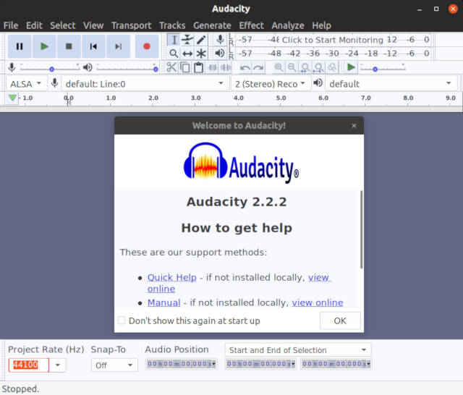Open the 2 (Stereo) recording channels dropdown

pos(270,84)
